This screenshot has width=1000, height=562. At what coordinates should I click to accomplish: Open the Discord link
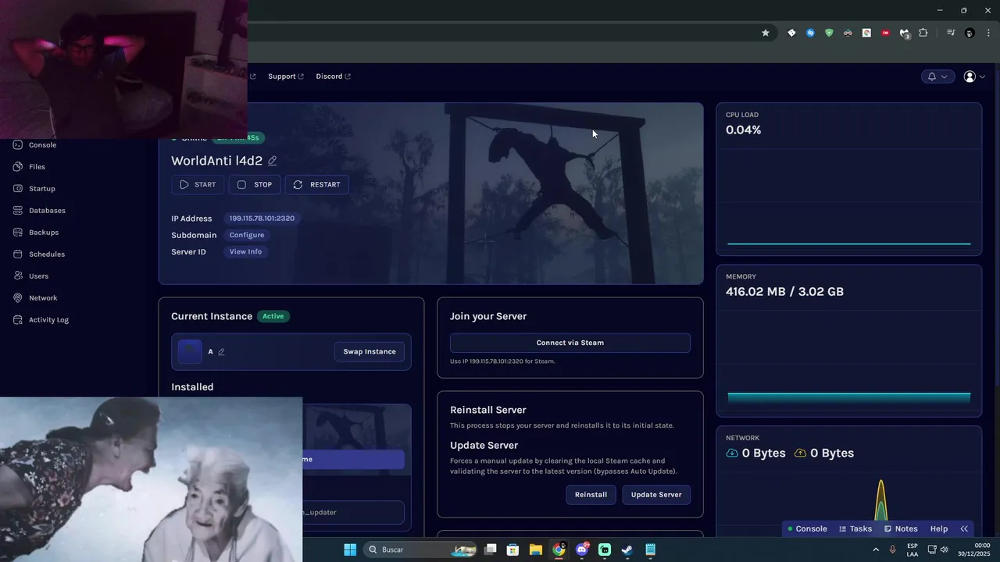[333, 76]
